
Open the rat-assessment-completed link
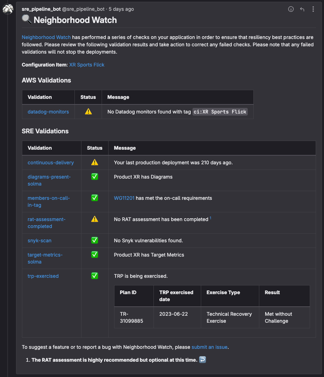[46, 223]
